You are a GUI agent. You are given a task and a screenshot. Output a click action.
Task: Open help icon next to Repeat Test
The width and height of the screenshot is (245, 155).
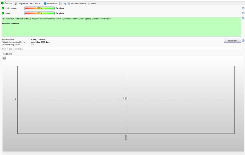point(243,41)
